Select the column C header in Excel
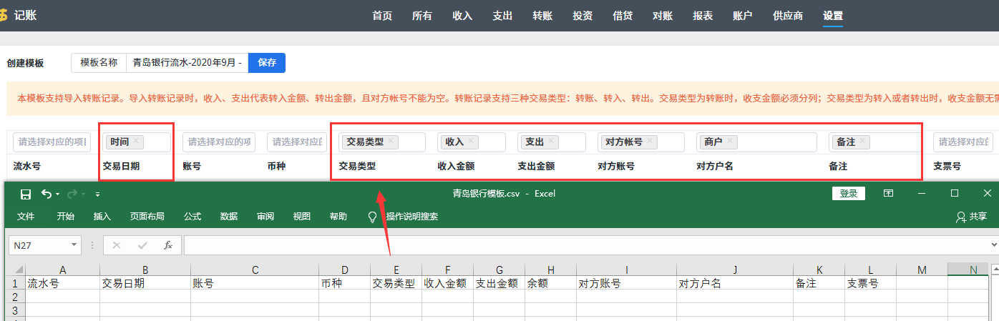This screenshot has width=999, height=321. coord(255,270)
